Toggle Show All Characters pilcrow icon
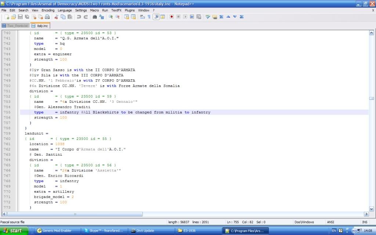 149,17
